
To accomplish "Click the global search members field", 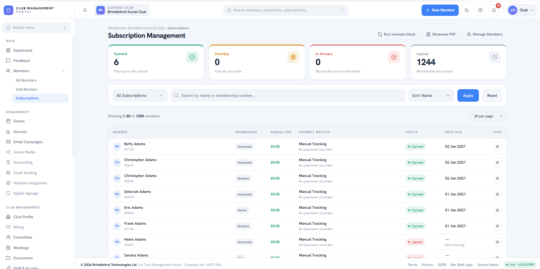I will point(286,10).
